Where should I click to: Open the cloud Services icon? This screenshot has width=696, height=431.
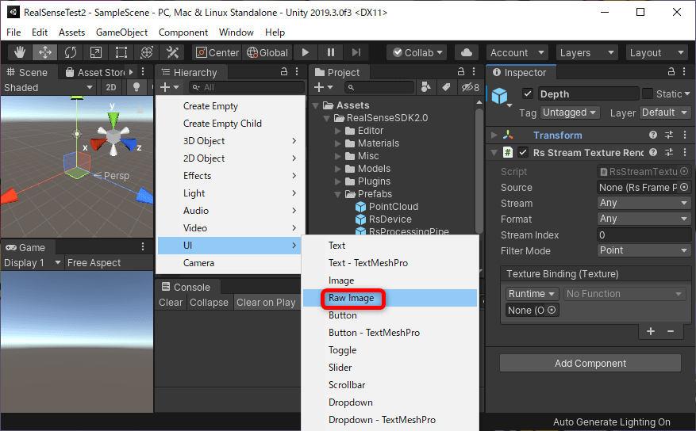pyautogui.click(x=467, y=53)
